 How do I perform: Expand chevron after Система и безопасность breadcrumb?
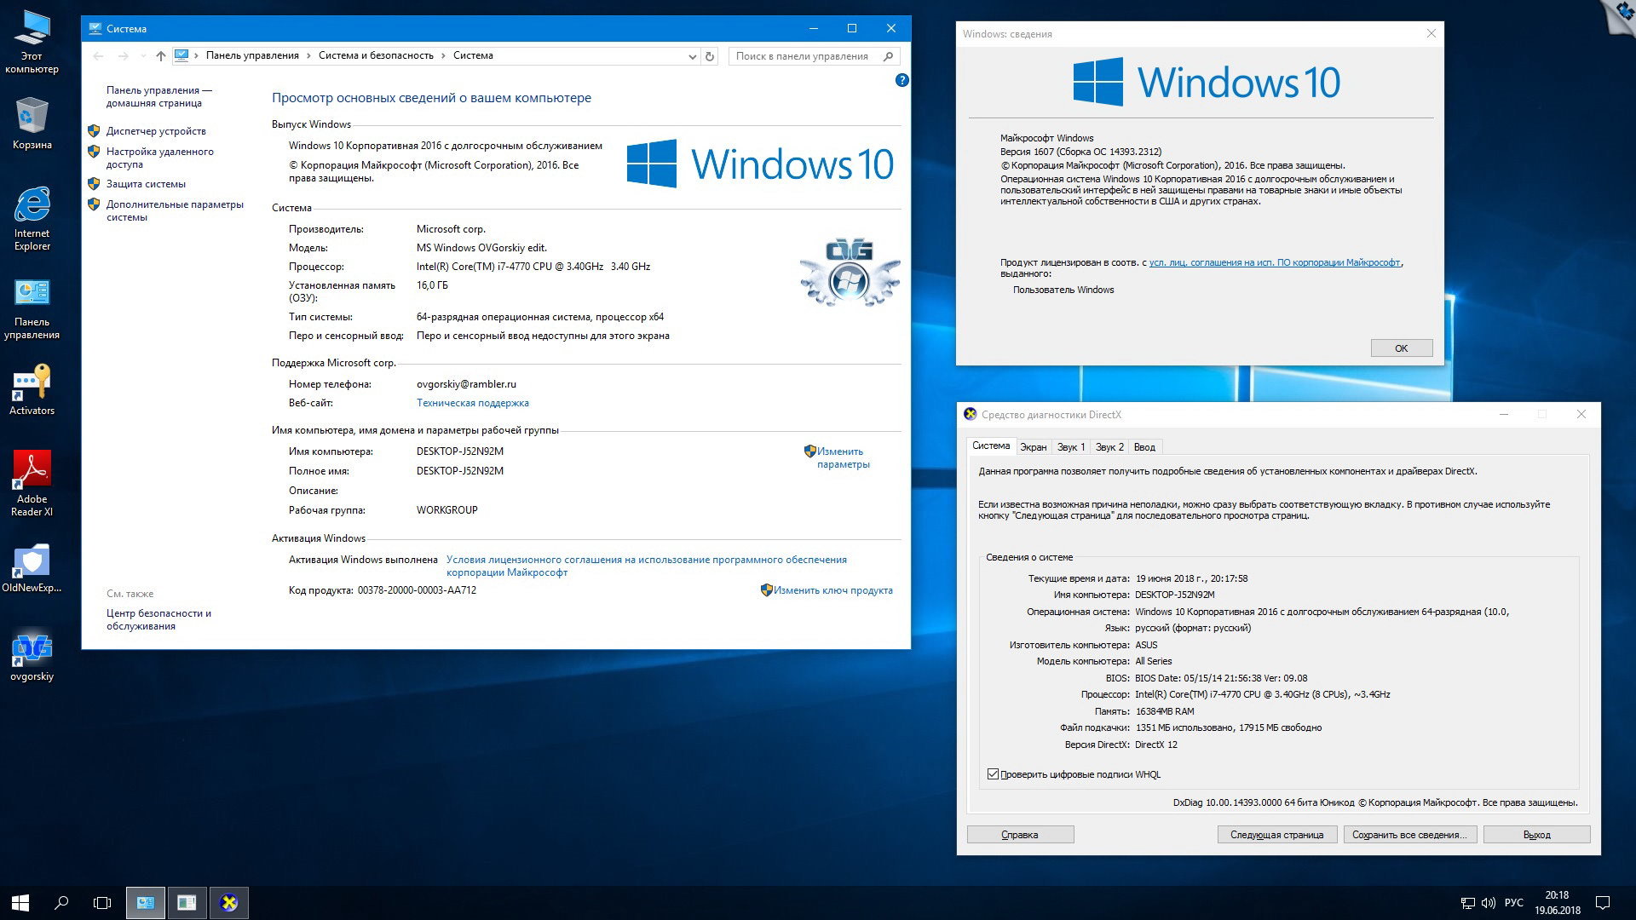[x=443, y=55]
